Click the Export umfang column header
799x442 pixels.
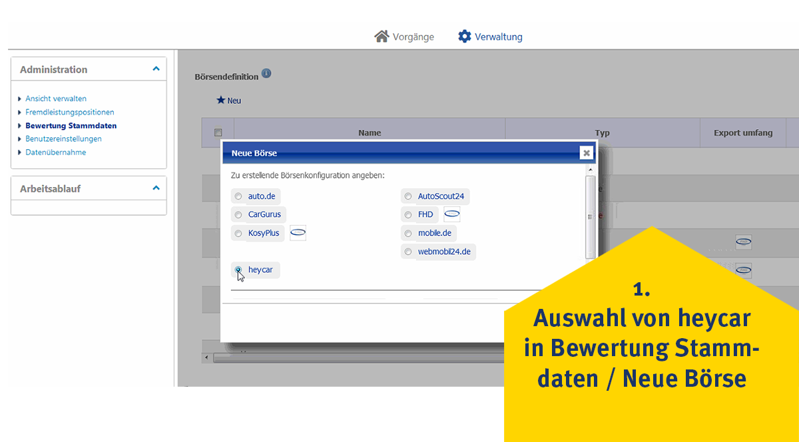[743, 132]
